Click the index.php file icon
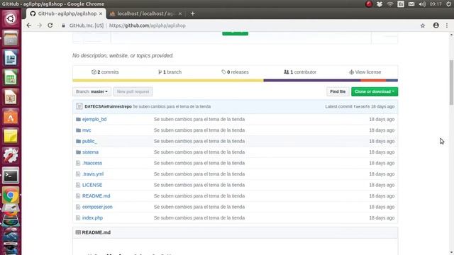 pos(78,218)
